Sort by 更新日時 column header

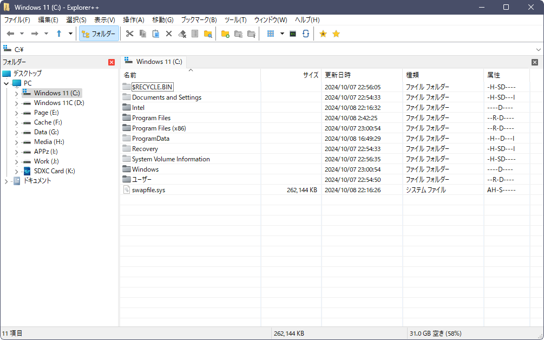362,75
